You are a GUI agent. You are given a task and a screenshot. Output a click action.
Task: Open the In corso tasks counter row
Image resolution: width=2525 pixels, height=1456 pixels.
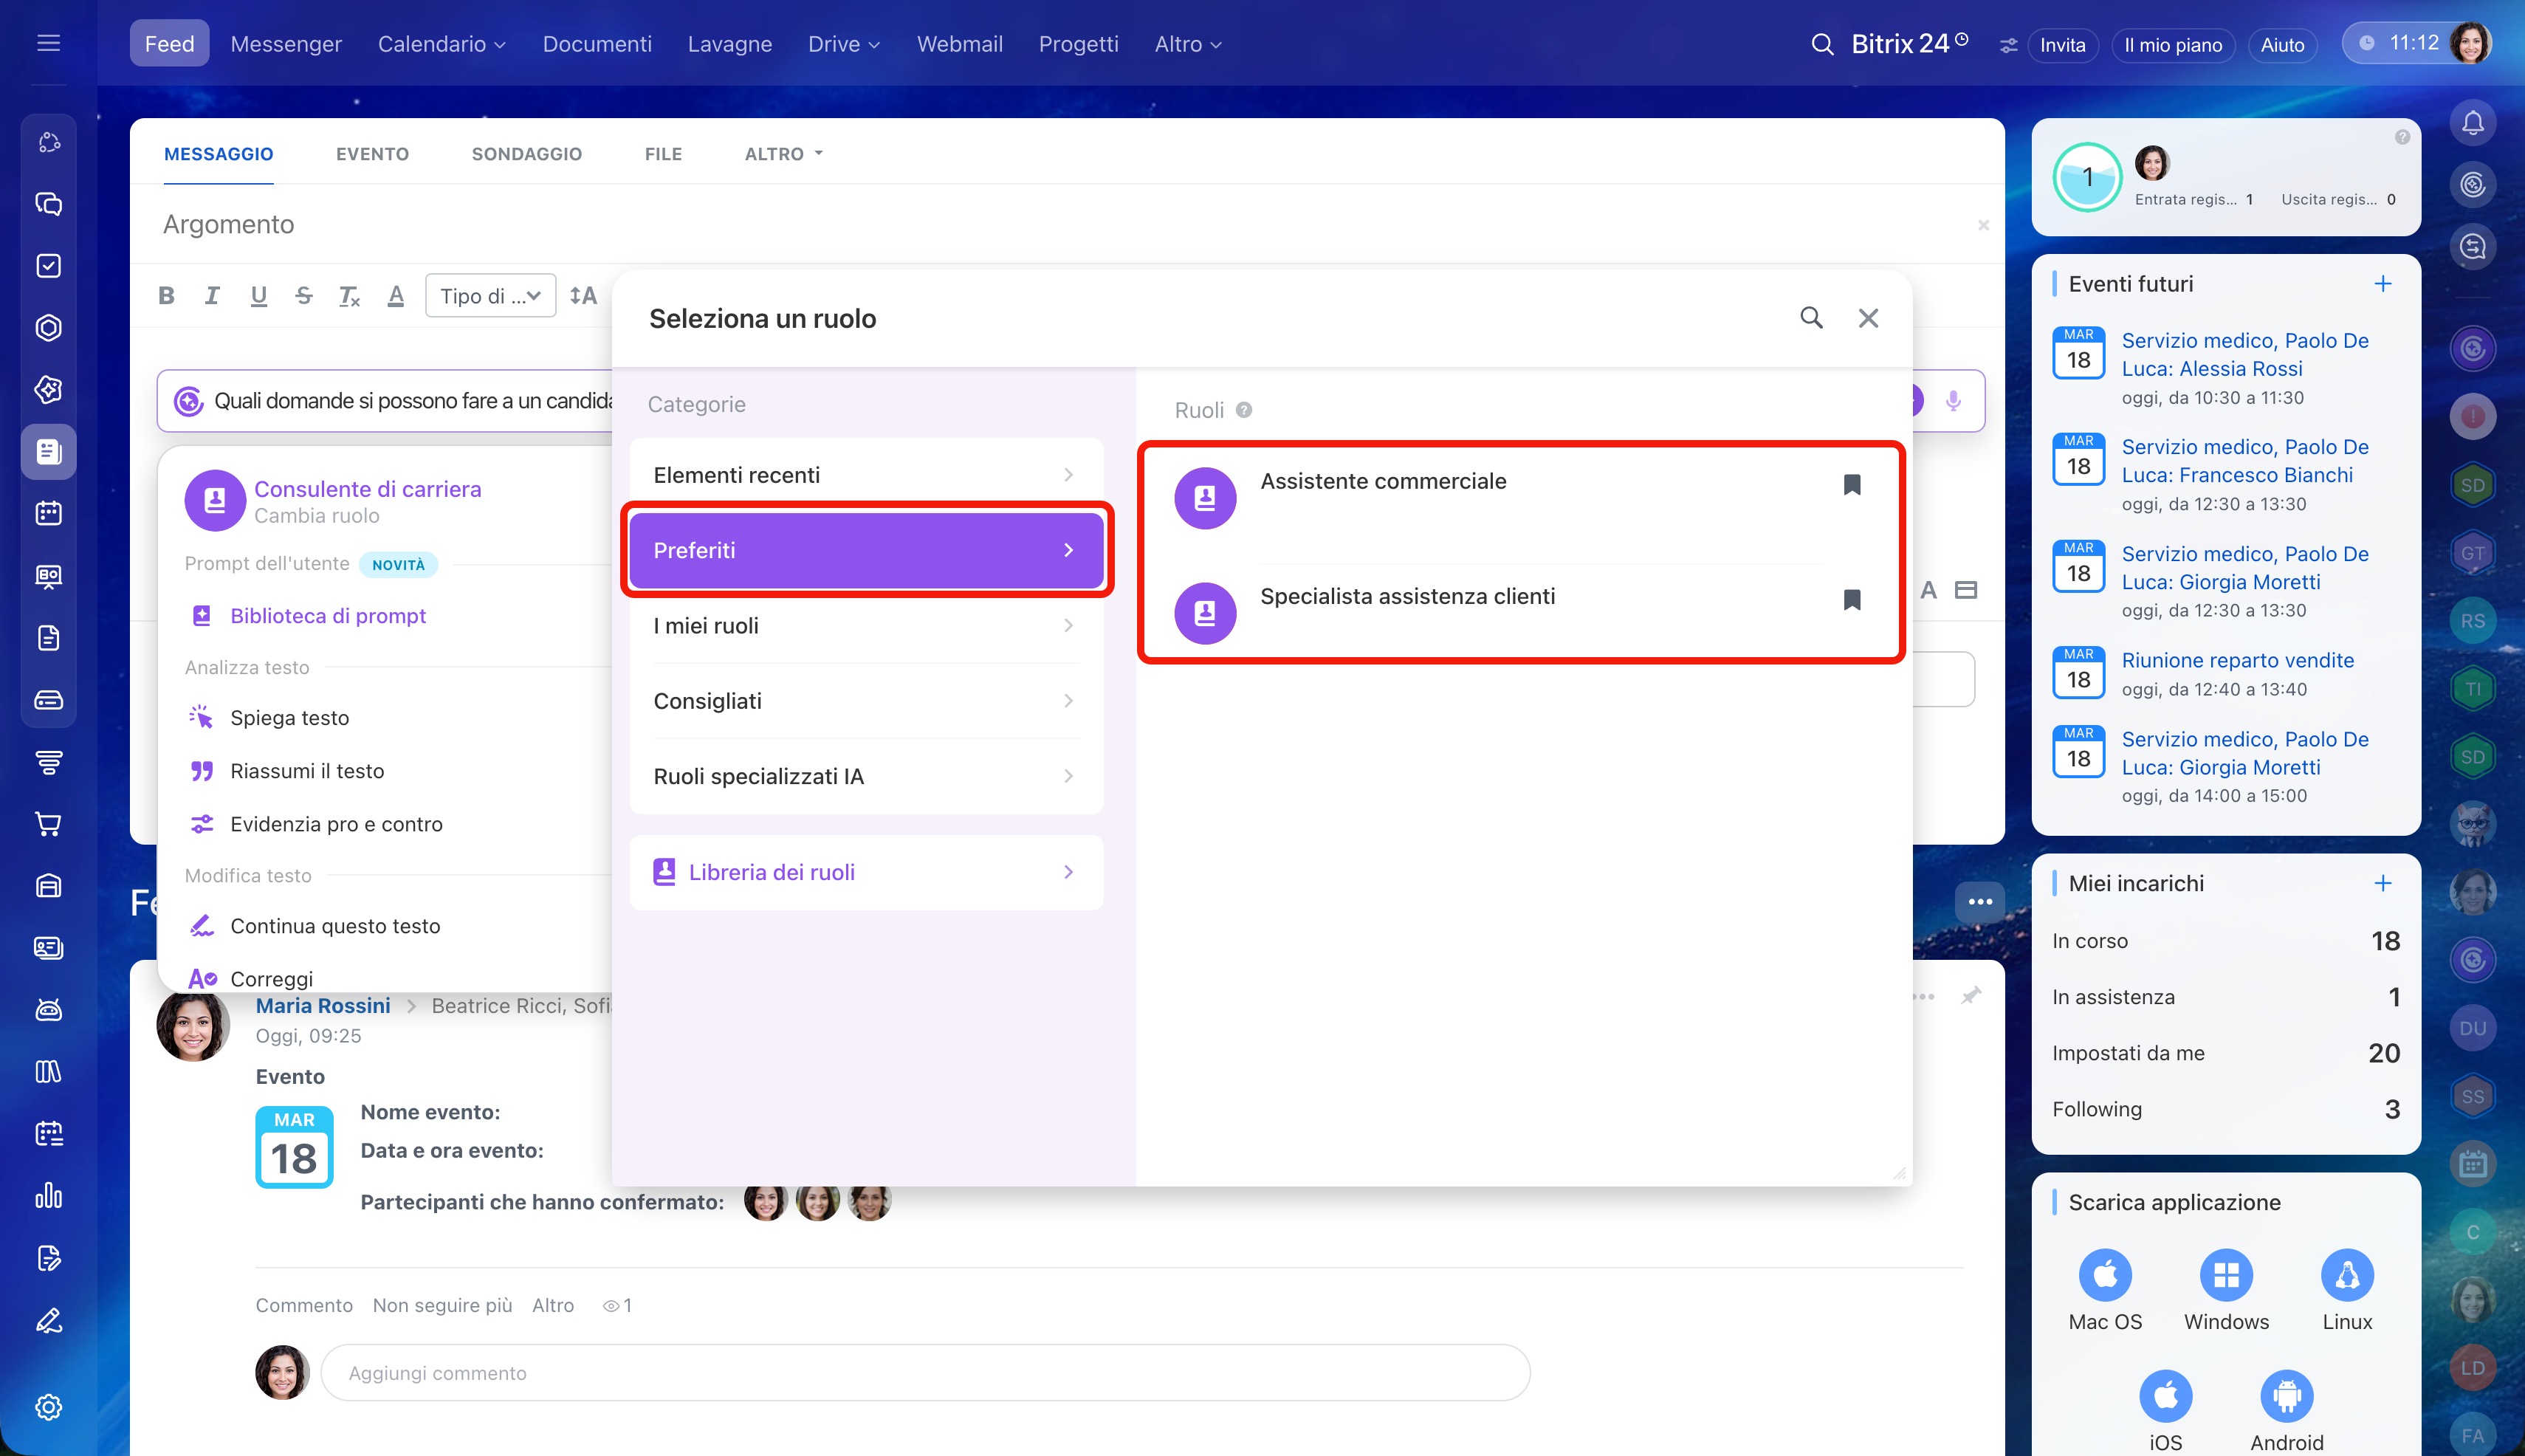(2225, 941)
